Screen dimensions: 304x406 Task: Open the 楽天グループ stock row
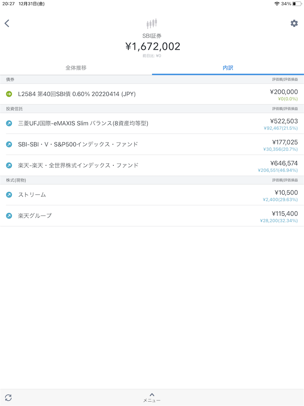152,216
